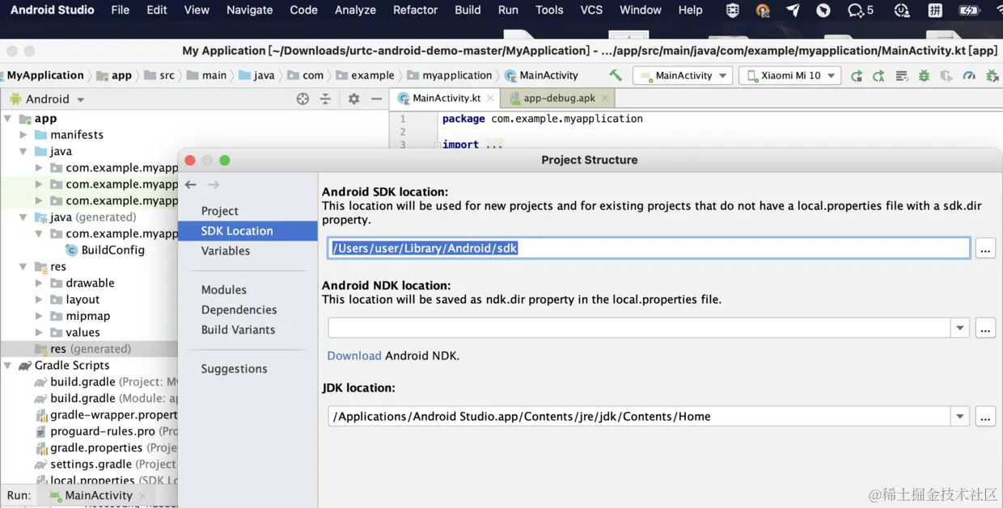1003x508 pixels.
Task: Open the Tools menu
Action: click(549, 10)
